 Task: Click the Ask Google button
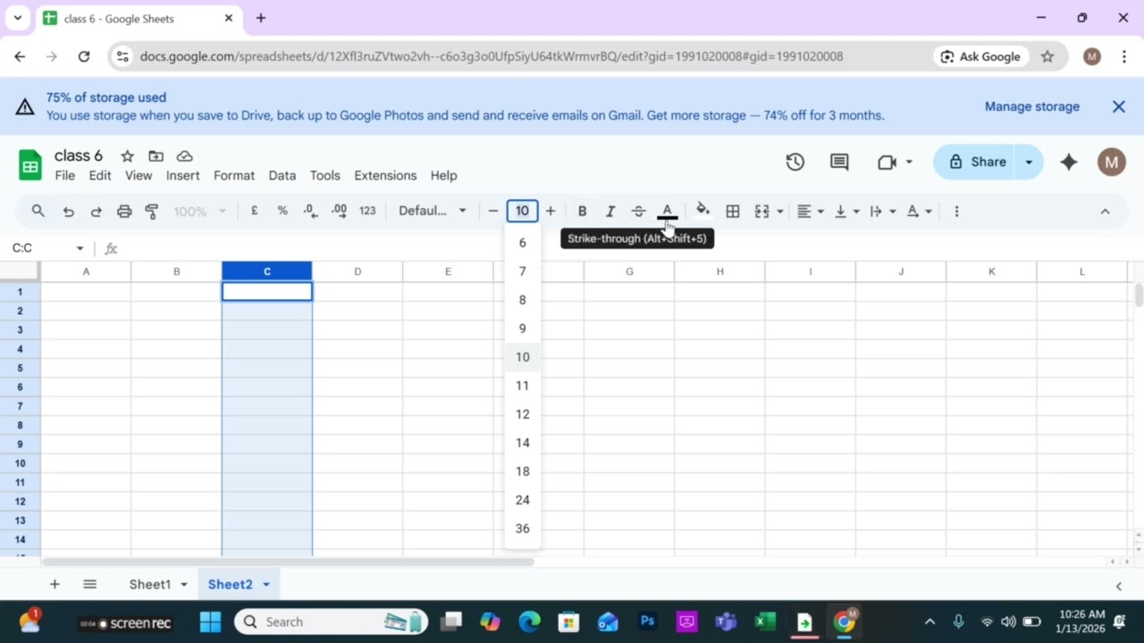pos(980,56)
